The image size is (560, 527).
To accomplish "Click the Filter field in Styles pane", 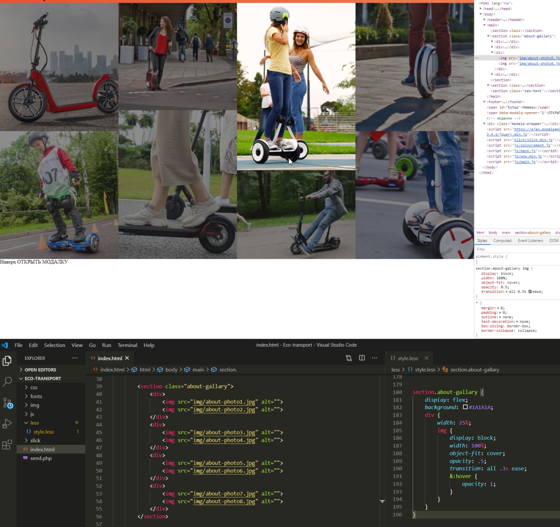I will 517,249.
